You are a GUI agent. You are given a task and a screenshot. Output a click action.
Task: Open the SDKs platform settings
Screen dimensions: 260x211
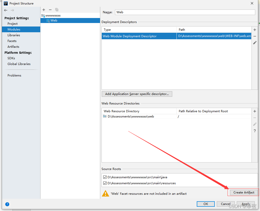click(x=21, y=58)
